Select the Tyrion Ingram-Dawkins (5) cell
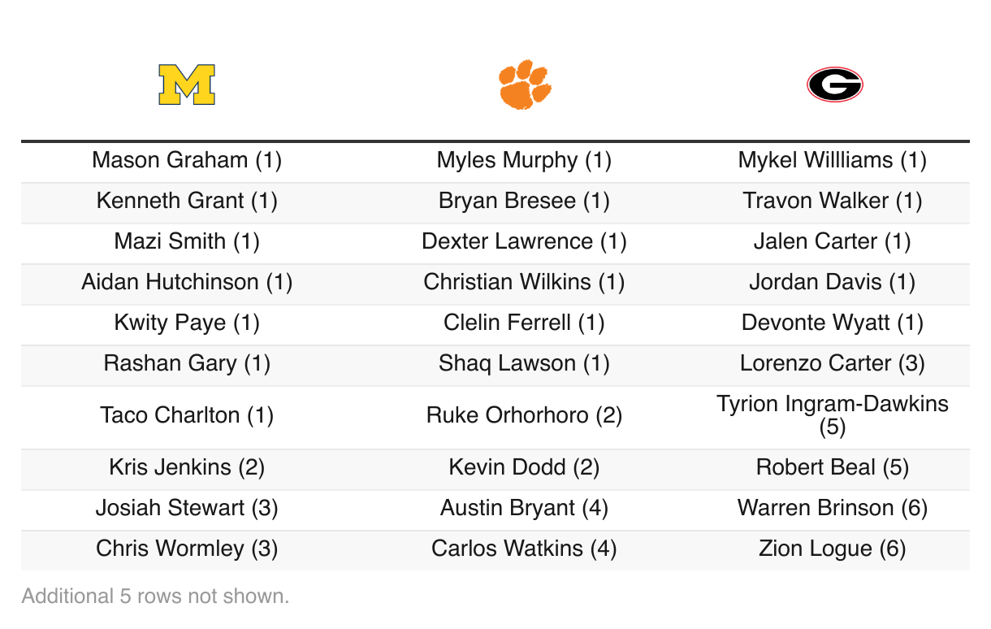This screenshot has width=991, height=629. 833,415
